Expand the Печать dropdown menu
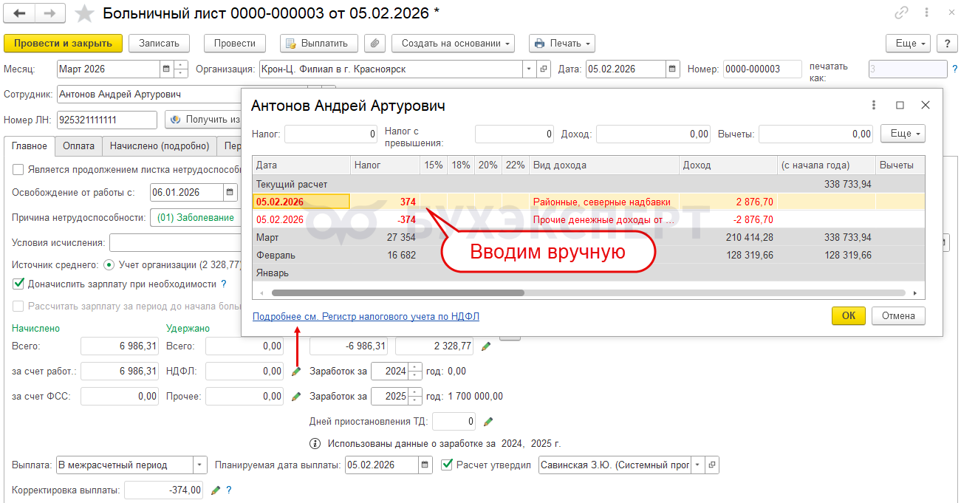961x503 pixels. tap(561, 44)
